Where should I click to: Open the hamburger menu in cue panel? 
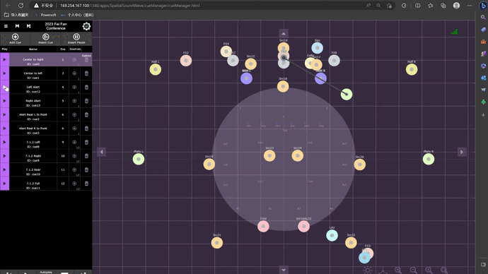click(6, 26)
